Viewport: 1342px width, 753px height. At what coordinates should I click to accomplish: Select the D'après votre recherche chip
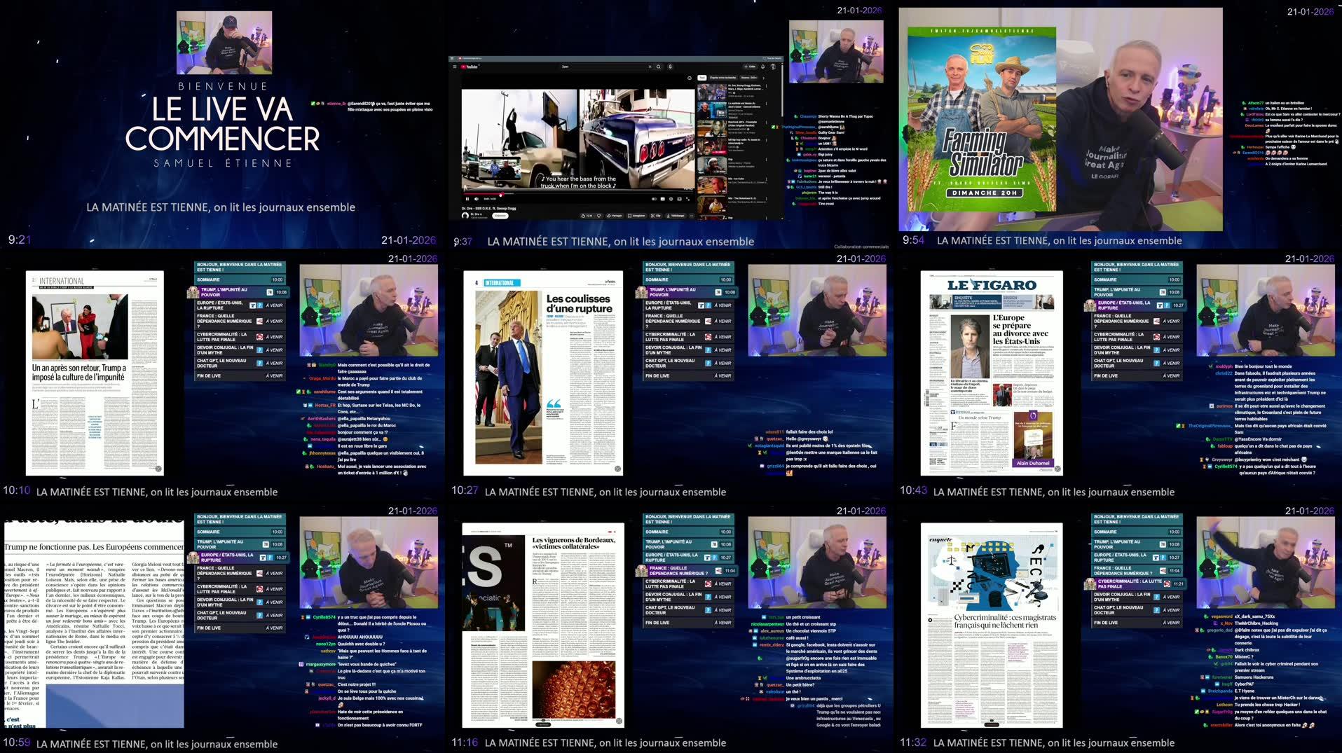(x=723, y=78)
